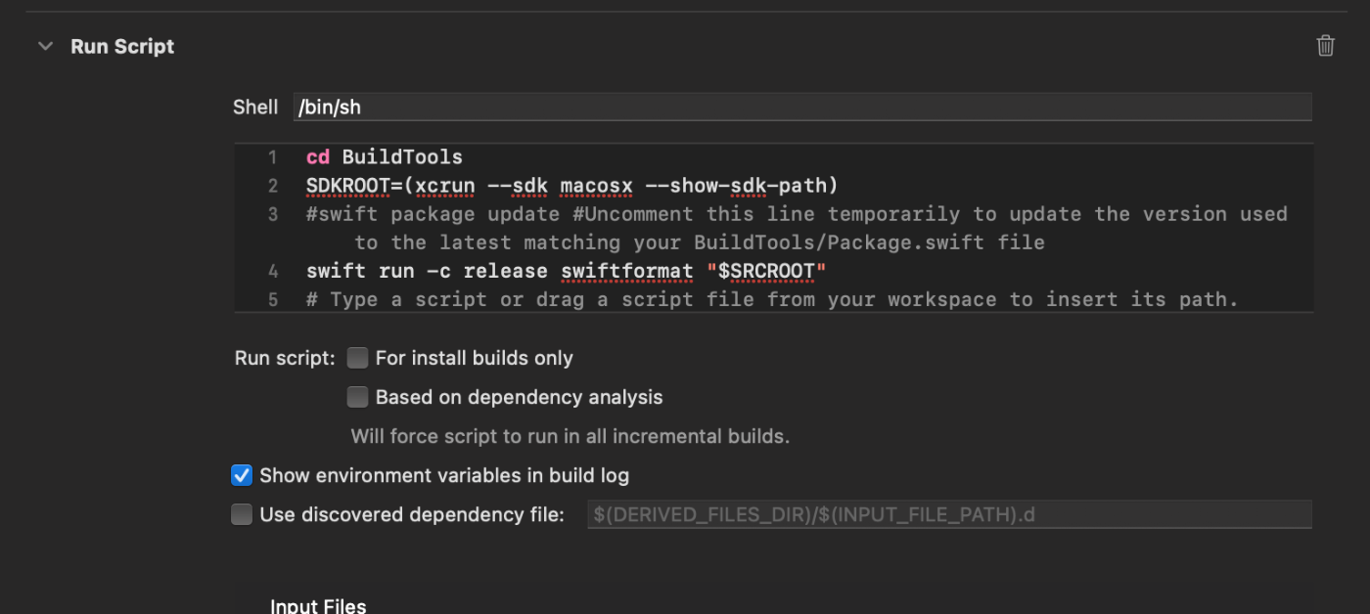Click line number 2 in the script editor
The width and height of the screenshot is (1370, 614).
coord(273,185)
